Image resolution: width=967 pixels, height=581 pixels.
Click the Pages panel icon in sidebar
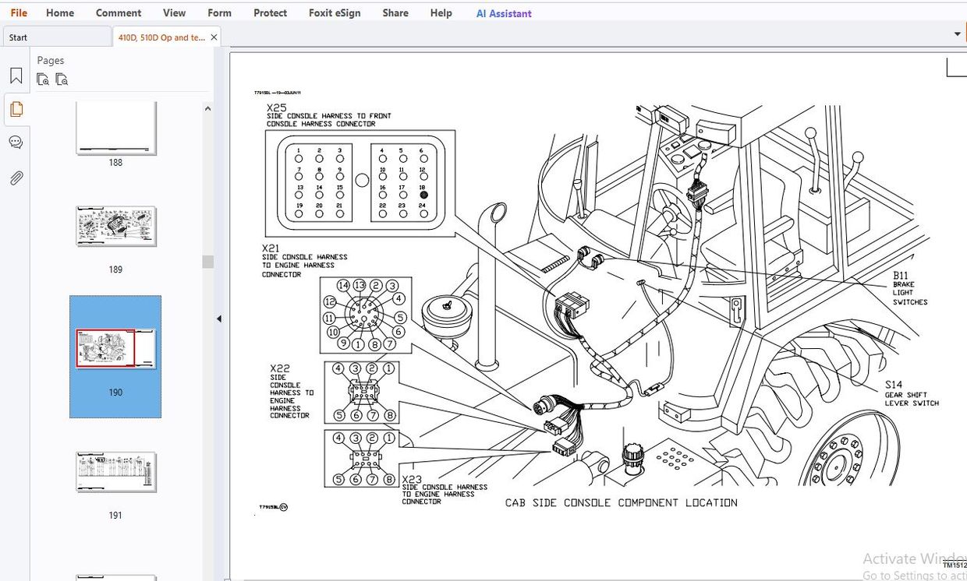tap(16, 109)
